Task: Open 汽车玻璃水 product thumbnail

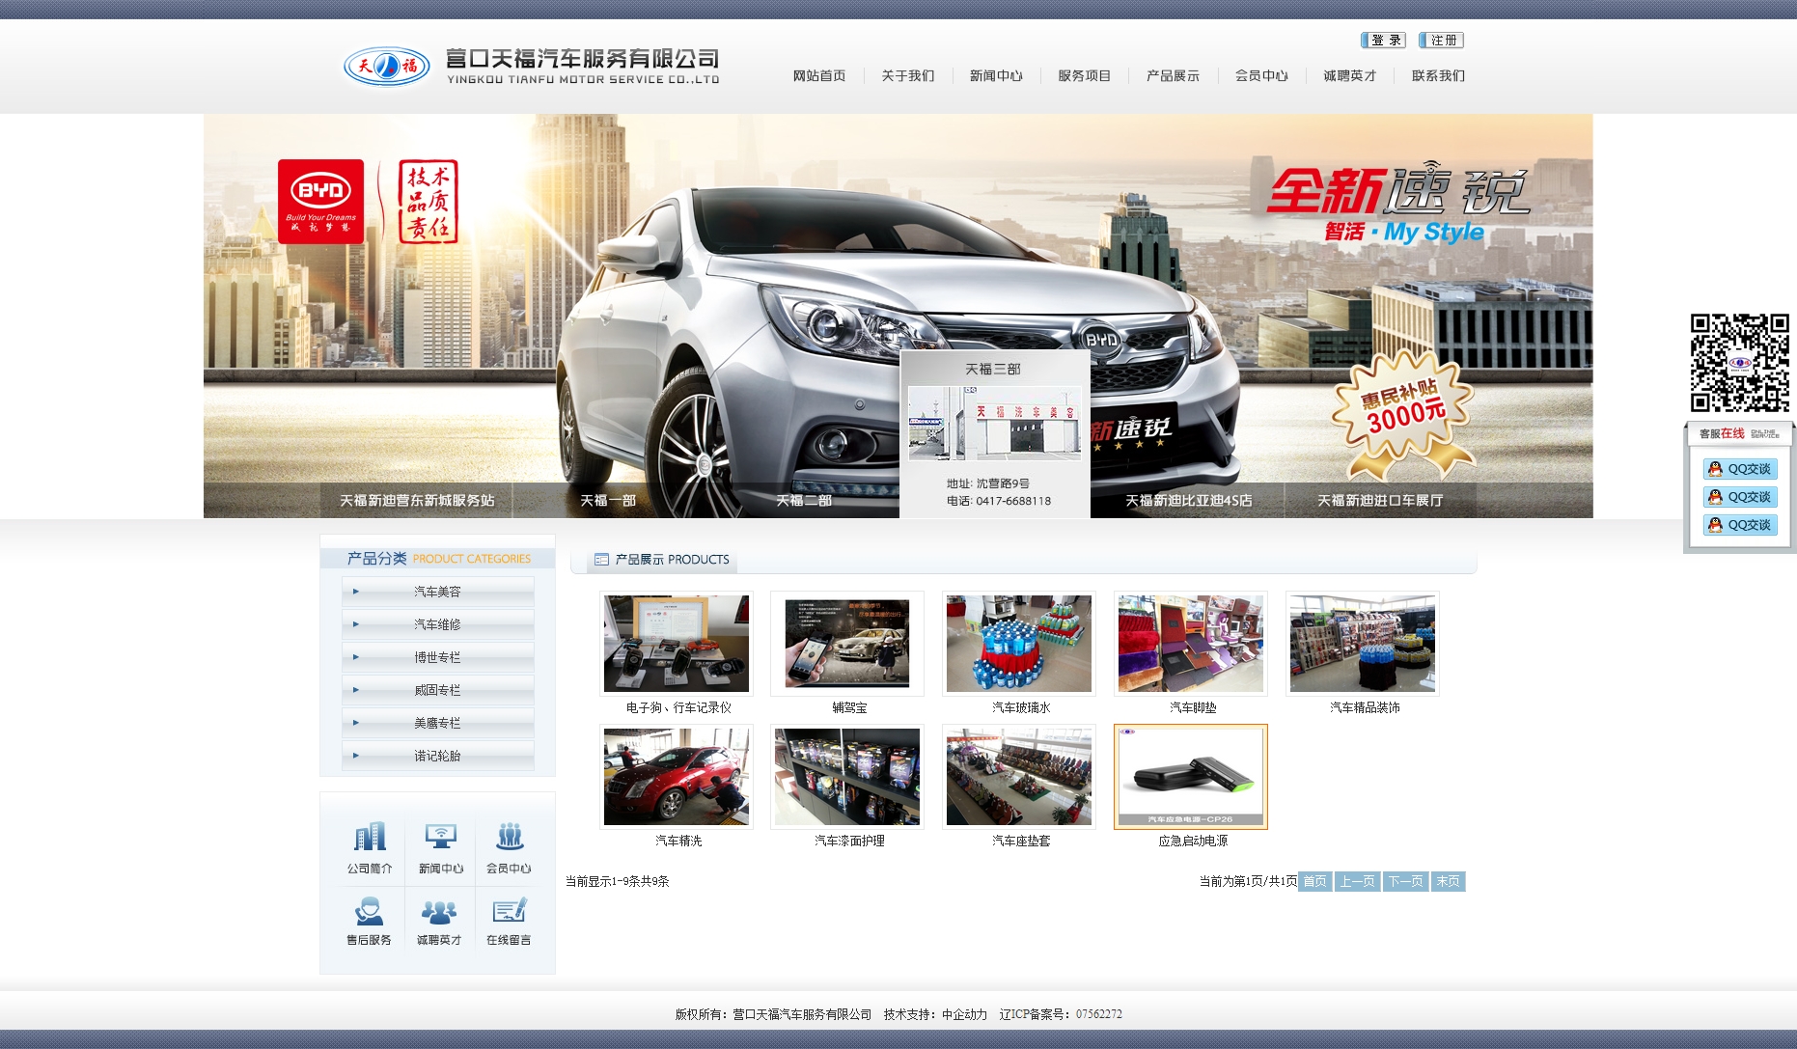Action: click(x=1019, y=644)
